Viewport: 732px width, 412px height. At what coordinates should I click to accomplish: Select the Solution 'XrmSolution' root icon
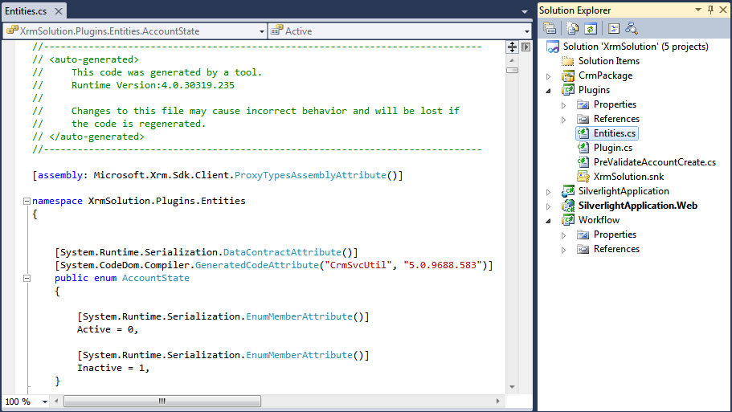click(553, 47)
